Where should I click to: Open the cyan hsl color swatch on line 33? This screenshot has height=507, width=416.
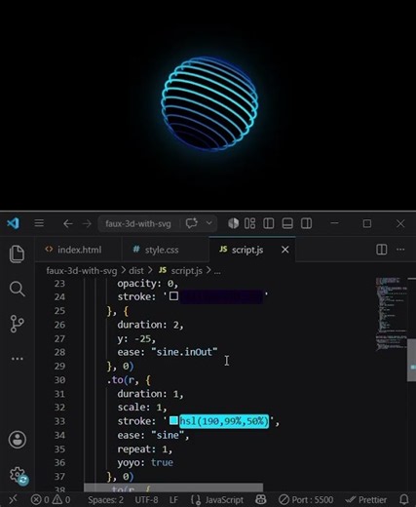(173, 421)
